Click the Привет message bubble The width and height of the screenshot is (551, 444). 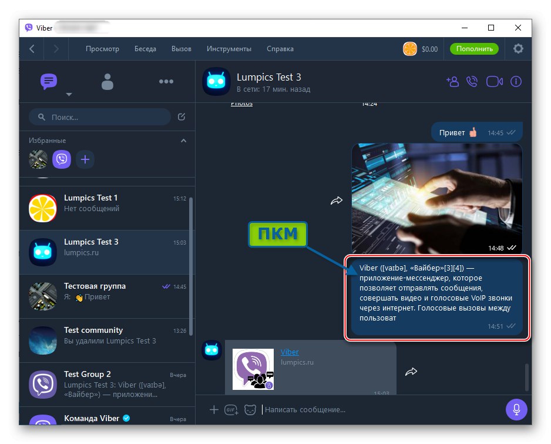click(x=477, y=132)
